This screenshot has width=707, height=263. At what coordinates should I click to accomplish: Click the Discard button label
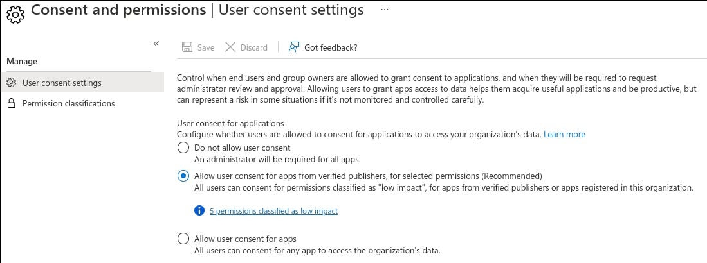[x=254, y=47]
